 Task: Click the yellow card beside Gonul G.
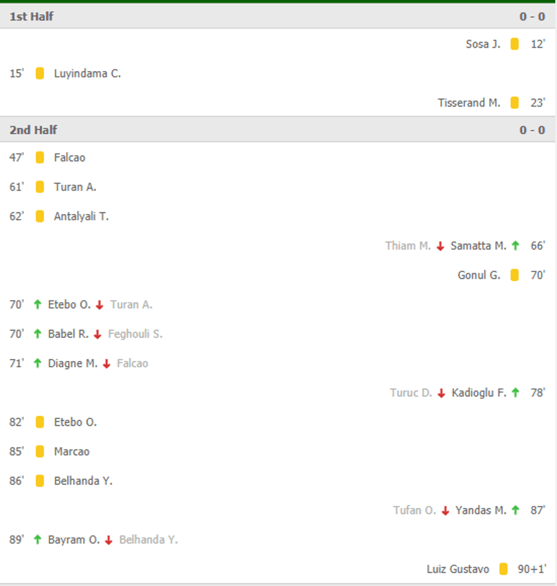(514, 275)
